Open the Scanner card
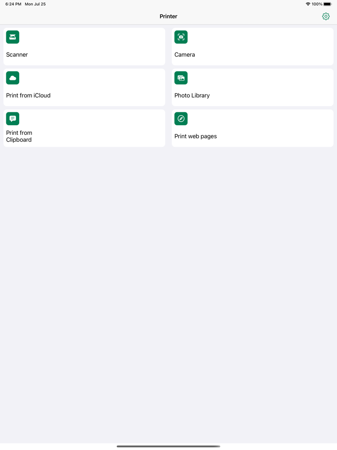The height and width of the screenshot is (450, 337). pos(84,46)
